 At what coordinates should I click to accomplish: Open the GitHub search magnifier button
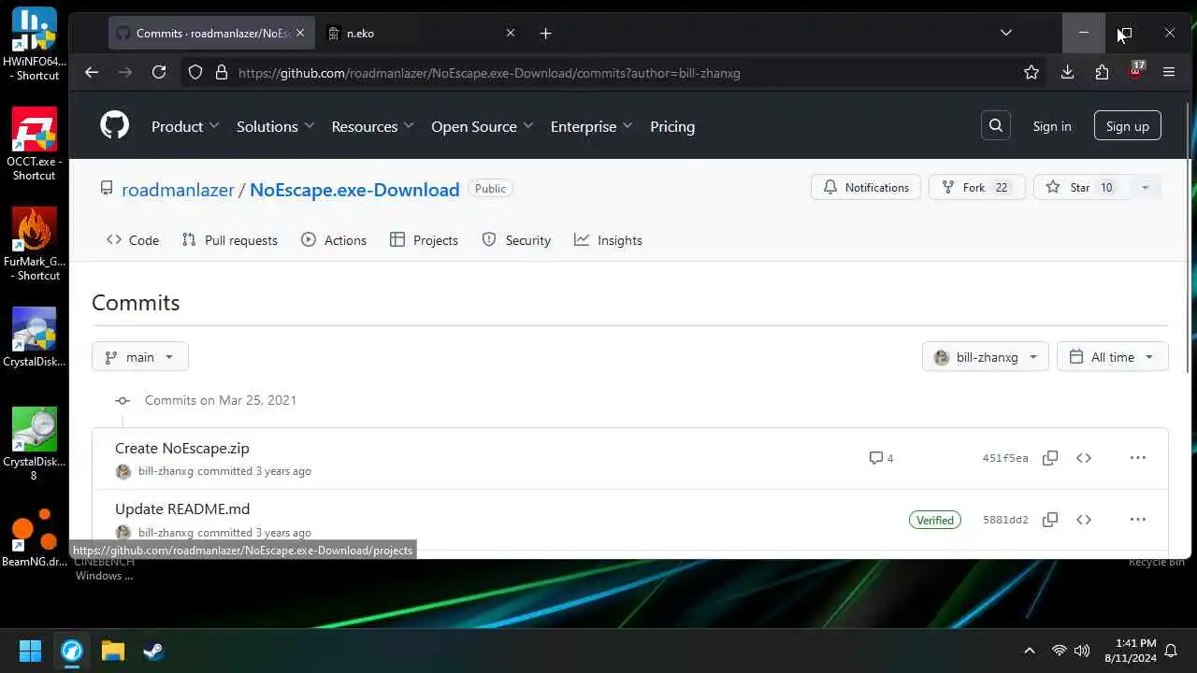click(996, 125)
